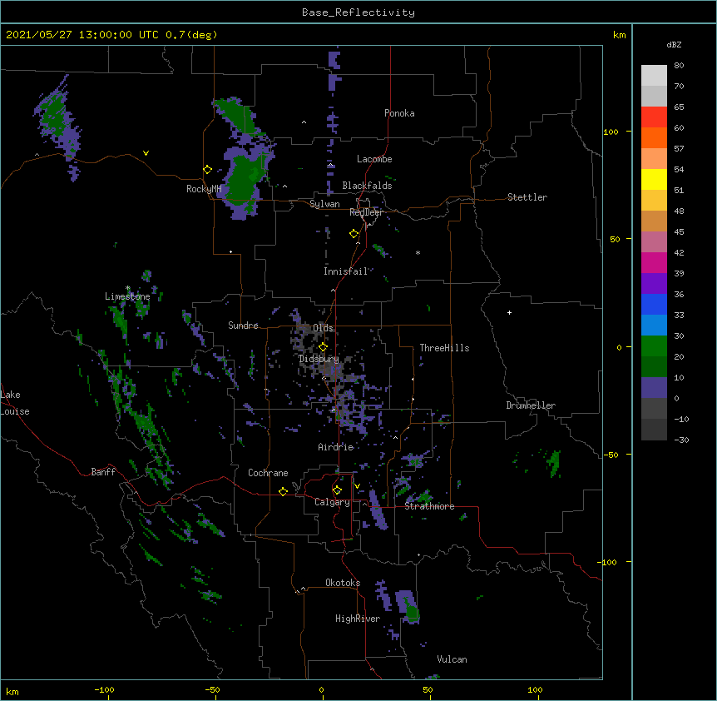717x701 pixels.
Task: Click the ThreeHills town label
Action: pyautogui.click(x=444, y=348)
